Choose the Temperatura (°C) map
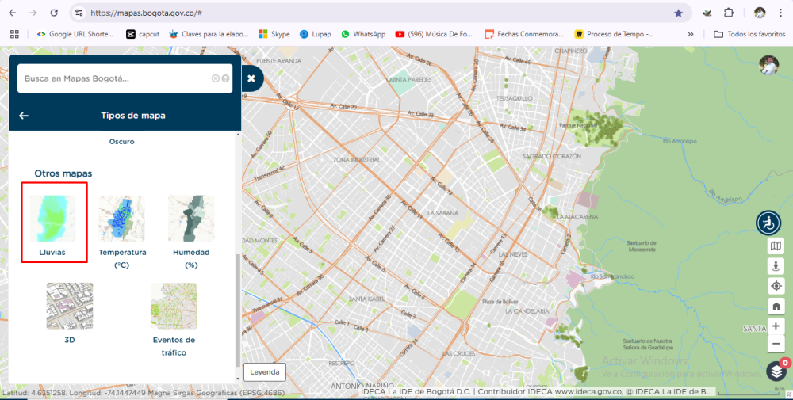Viewport: 793px width, 400px height. click(121, 219)
